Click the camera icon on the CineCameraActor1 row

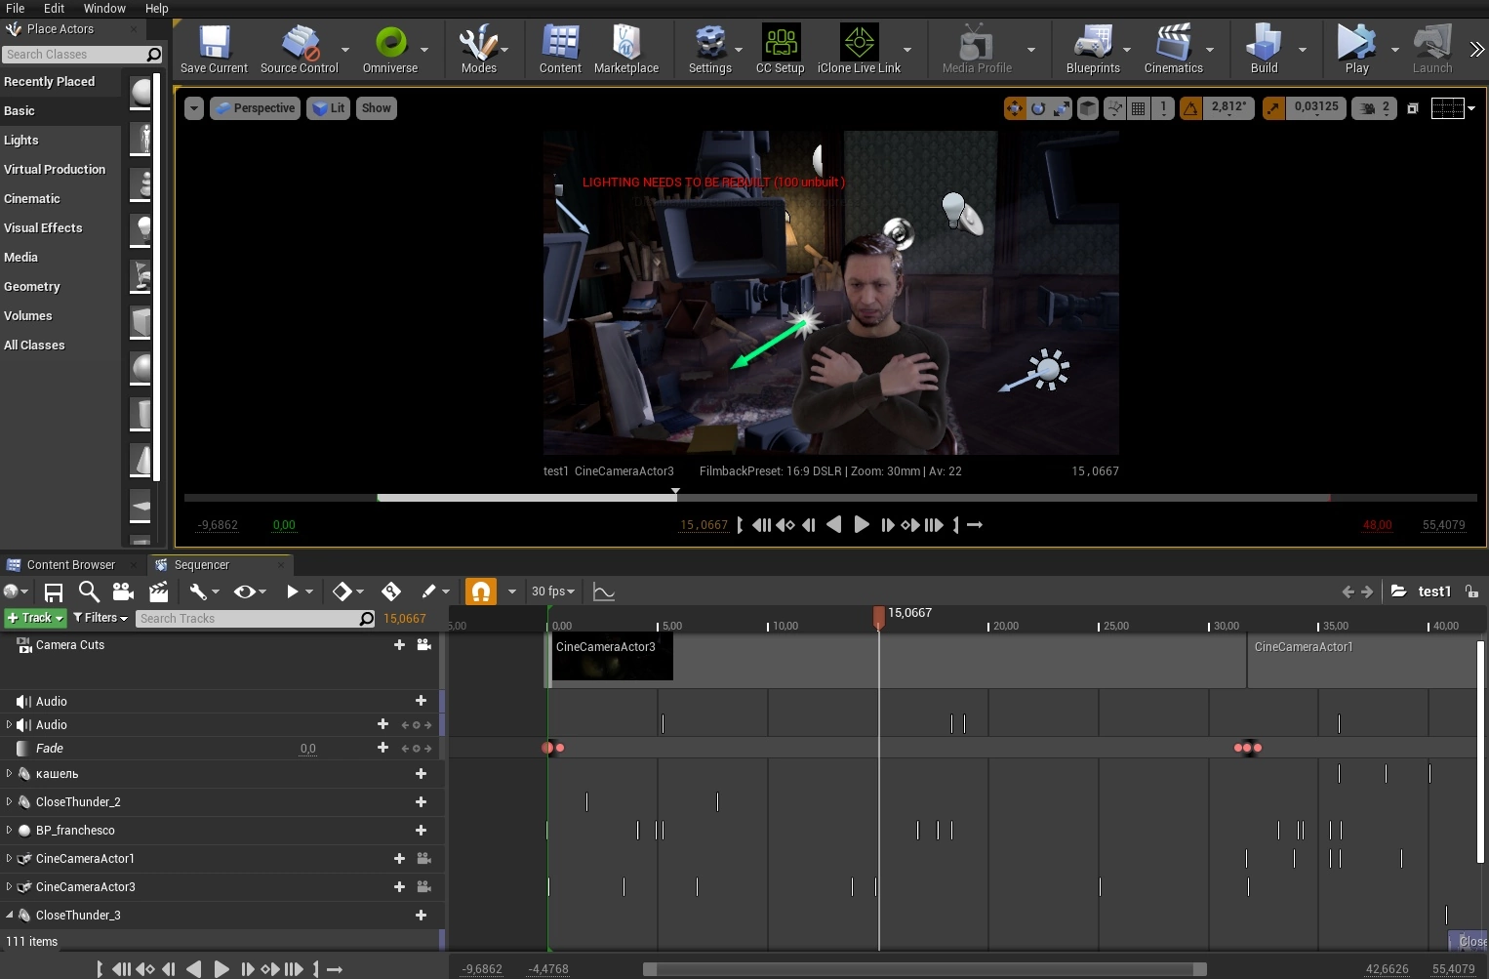[x=424, y=859]
